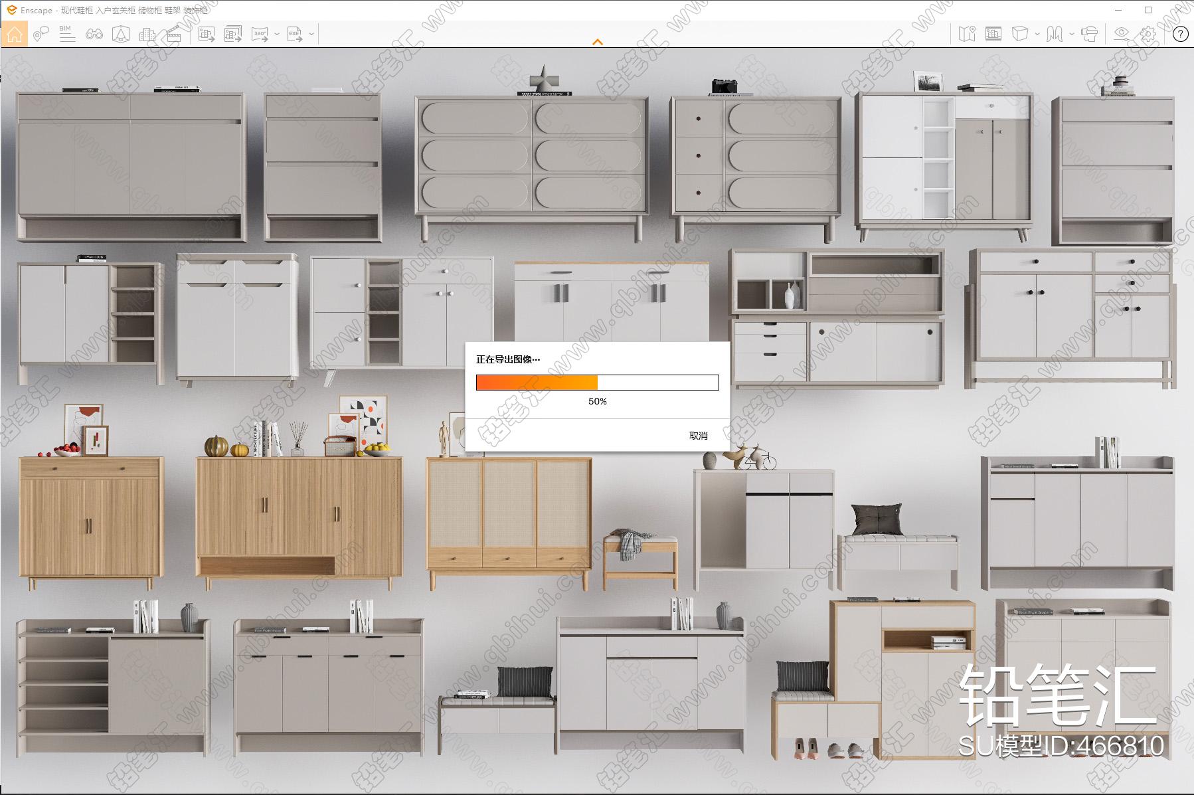
Task: Toggle Safe Frame viewport icon
Action: (x=993, y=34)
